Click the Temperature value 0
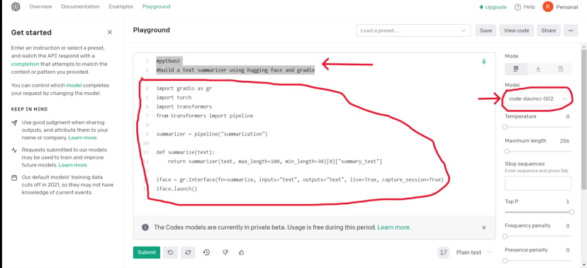Viewport: 587px width, 268px height. click(568, 116)
